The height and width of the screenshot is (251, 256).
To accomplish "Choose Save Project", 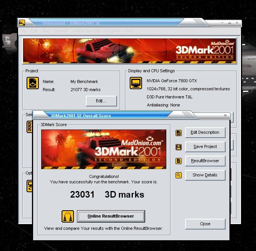I will 205,147.
